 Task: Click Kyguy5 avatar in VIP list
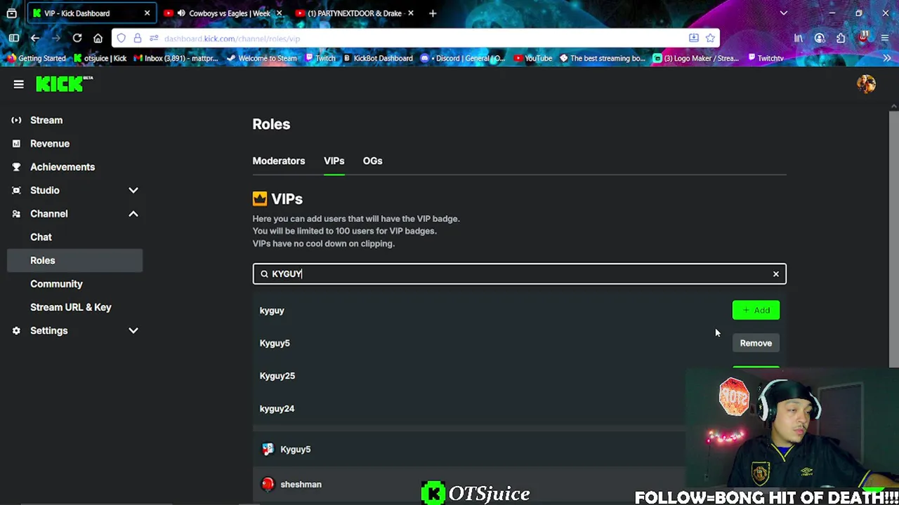(268, 449)
